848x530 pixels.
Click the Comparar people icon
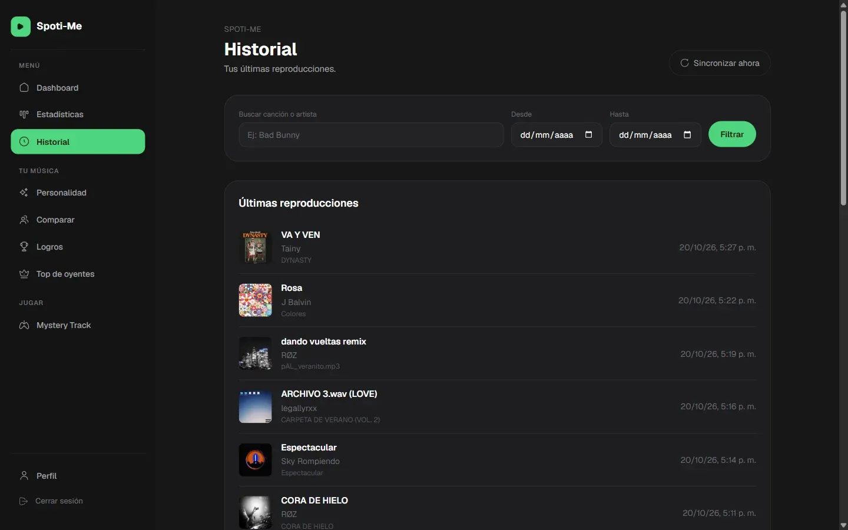tap(24, 220)
